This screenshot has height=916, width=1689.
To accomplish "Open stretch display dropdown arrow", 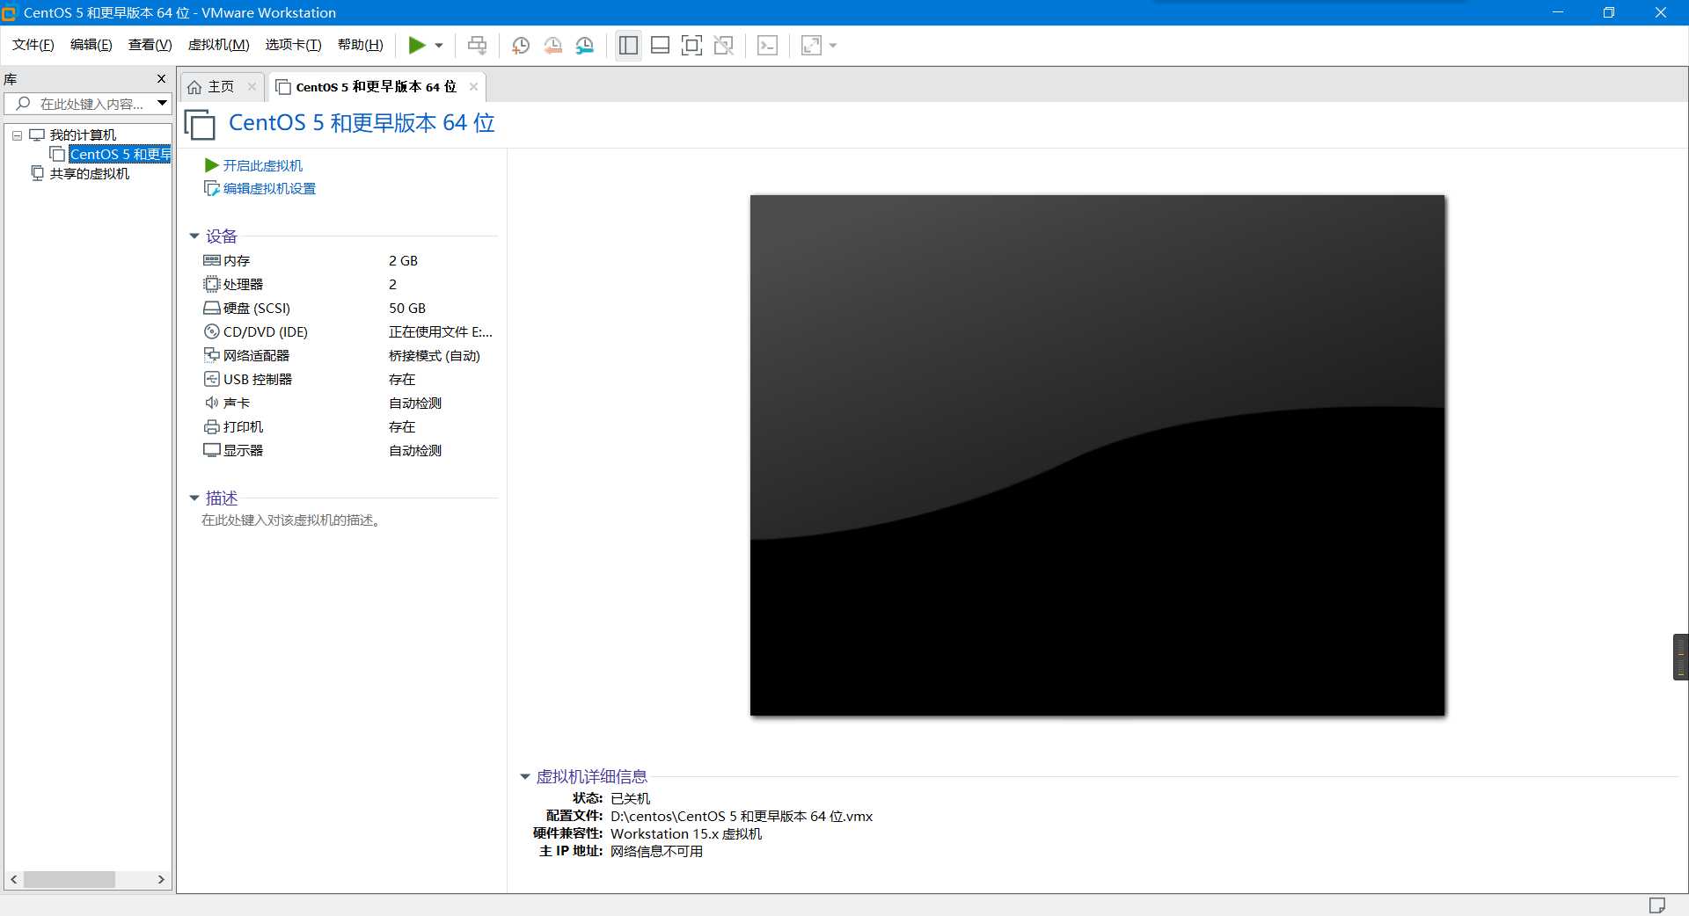I will pyautogui.click(x=833, y=46).
